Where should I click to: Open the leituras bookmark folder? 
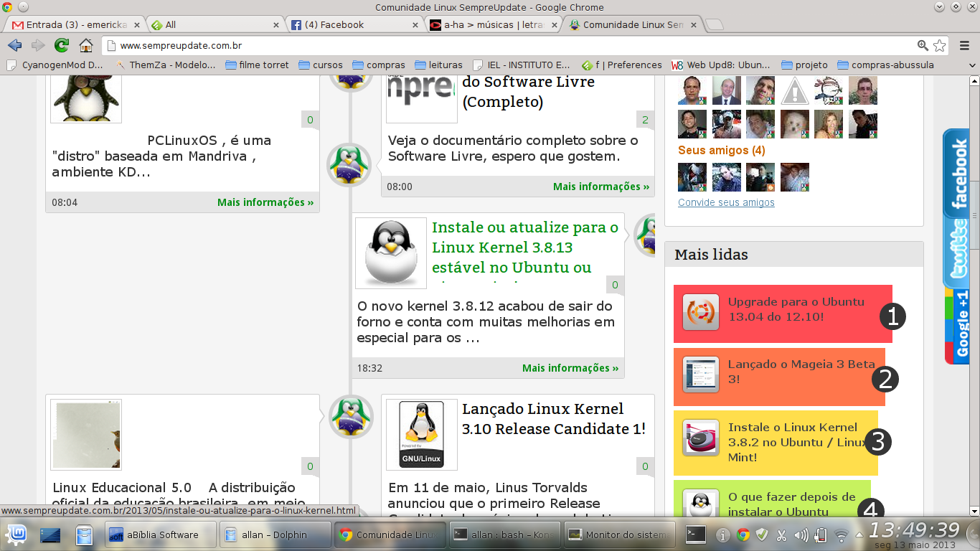[x=438, y=65]
